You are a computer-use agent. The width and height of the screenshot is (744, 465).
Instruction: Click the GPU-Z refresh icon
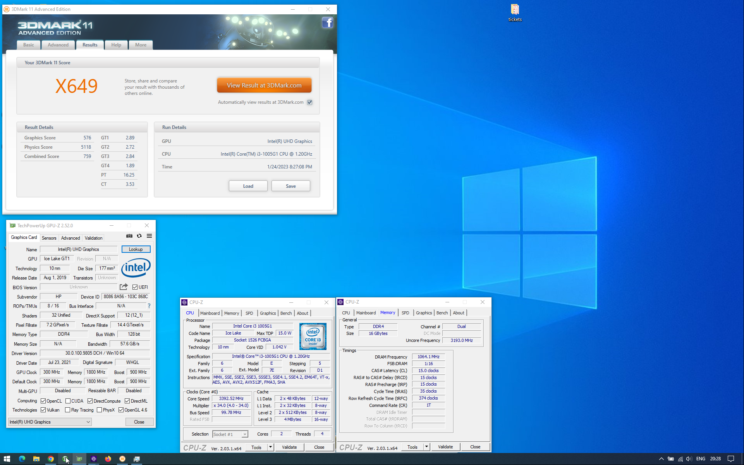(x=139, y=236)
